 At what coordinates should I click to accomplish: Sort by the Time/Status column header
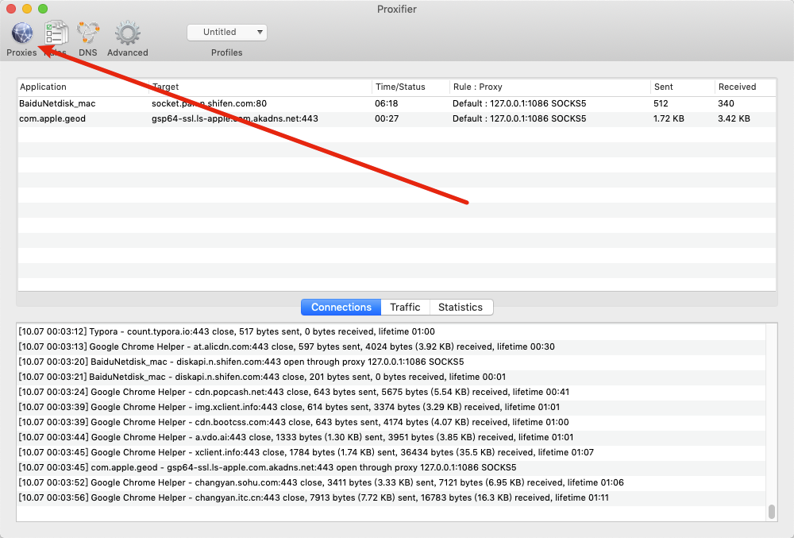(410, 87)
